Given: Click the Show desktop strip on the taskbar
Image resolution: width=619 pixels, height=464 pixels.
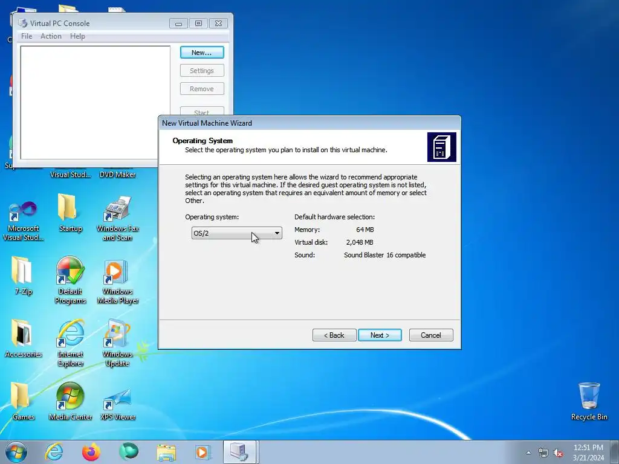Looking at the screenshot, I should point(615,452).
